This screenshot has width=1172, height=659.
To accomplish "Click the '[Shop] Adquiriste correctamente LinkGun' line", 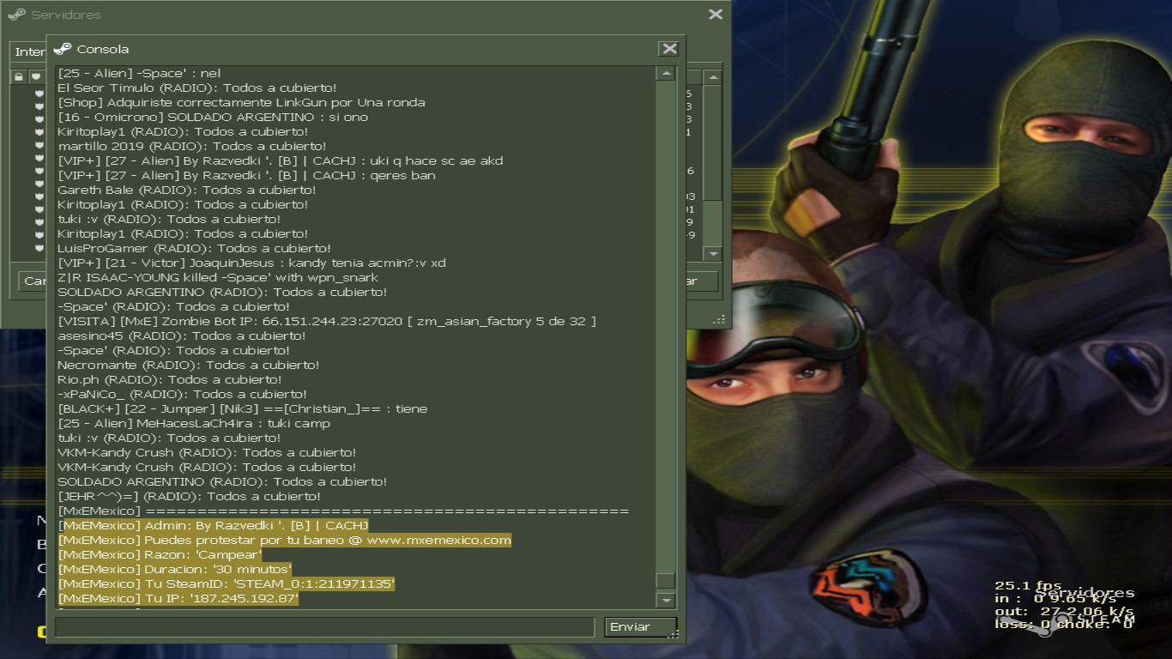I will click(241, 102).
